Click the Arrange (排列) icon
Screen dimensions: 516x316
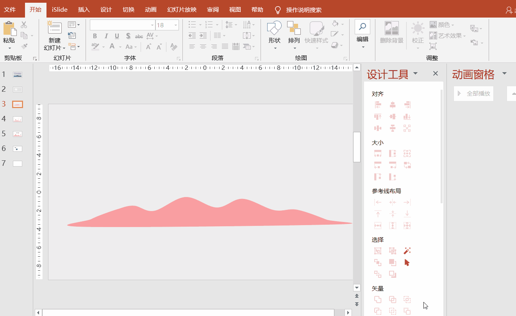click(294, 28)
